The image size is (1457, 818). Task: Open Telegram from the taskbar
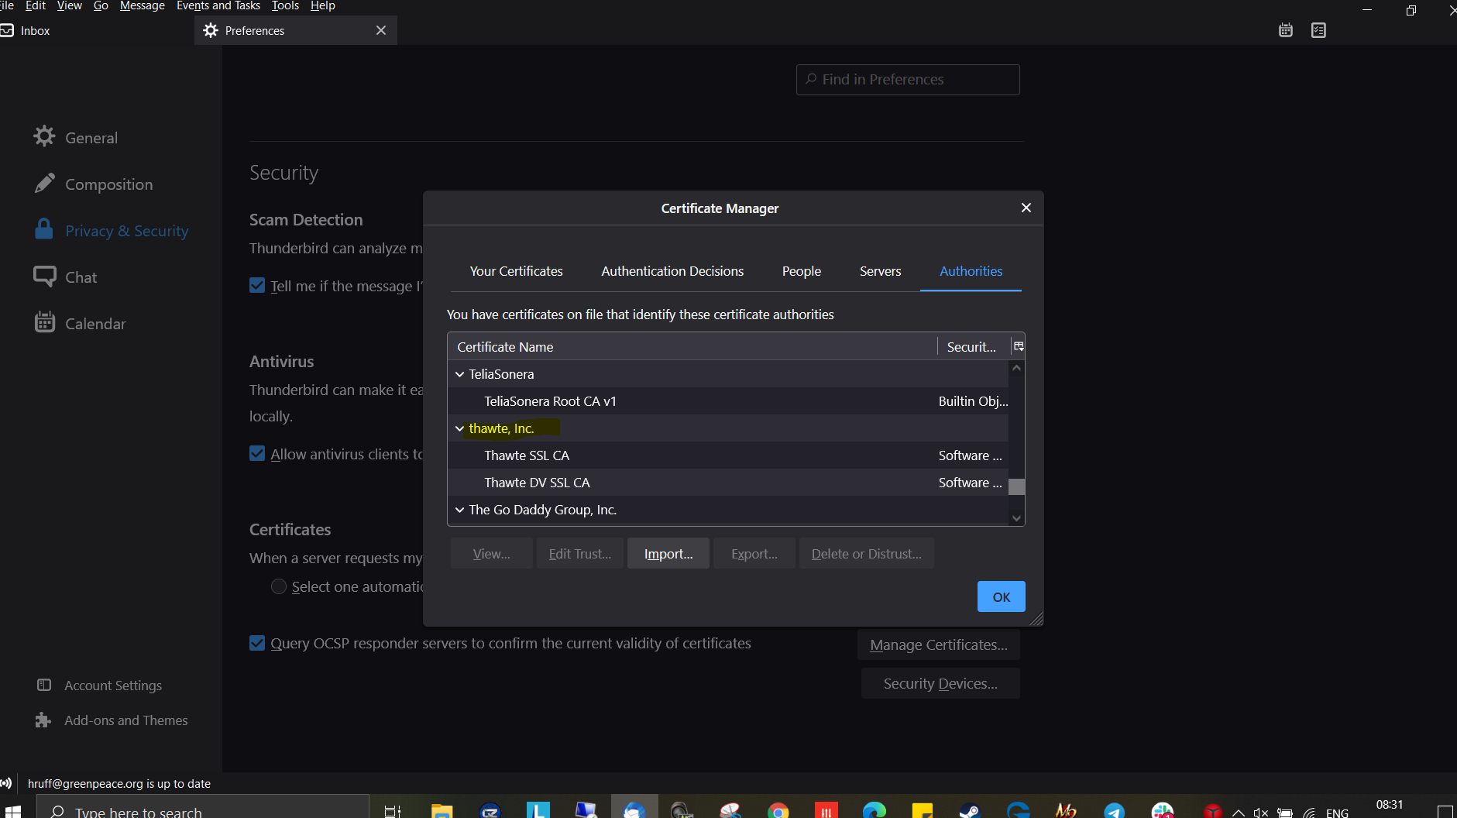click(x=1114, y=810)
